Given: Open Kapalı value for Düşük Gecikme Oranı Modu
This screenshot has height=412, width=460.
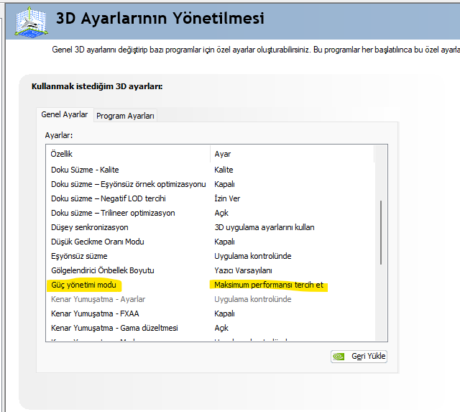Looking at the screenshot, I should [x=224, y=242].
